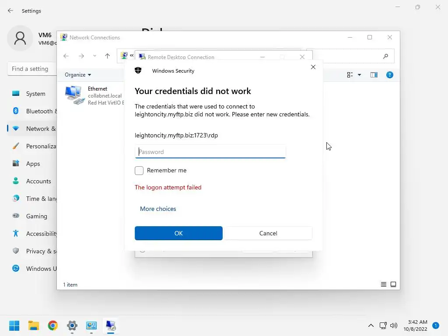This screenshot has height=336, width=448.
Task: Click Remote Desktop Connection title icon
Action: (142, 56)
